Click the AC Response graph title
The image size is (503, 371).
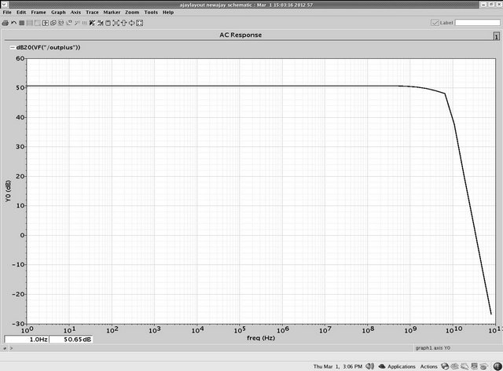click(240, 35)
